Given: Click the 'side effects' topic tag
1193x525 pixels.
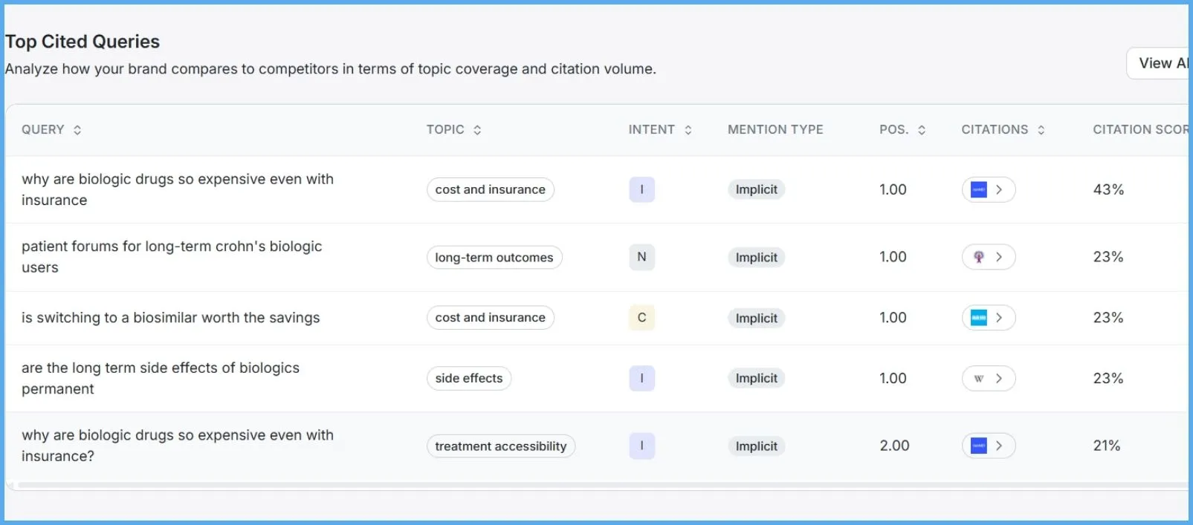Looking at the screenshot, I should [x=469, y=379].
